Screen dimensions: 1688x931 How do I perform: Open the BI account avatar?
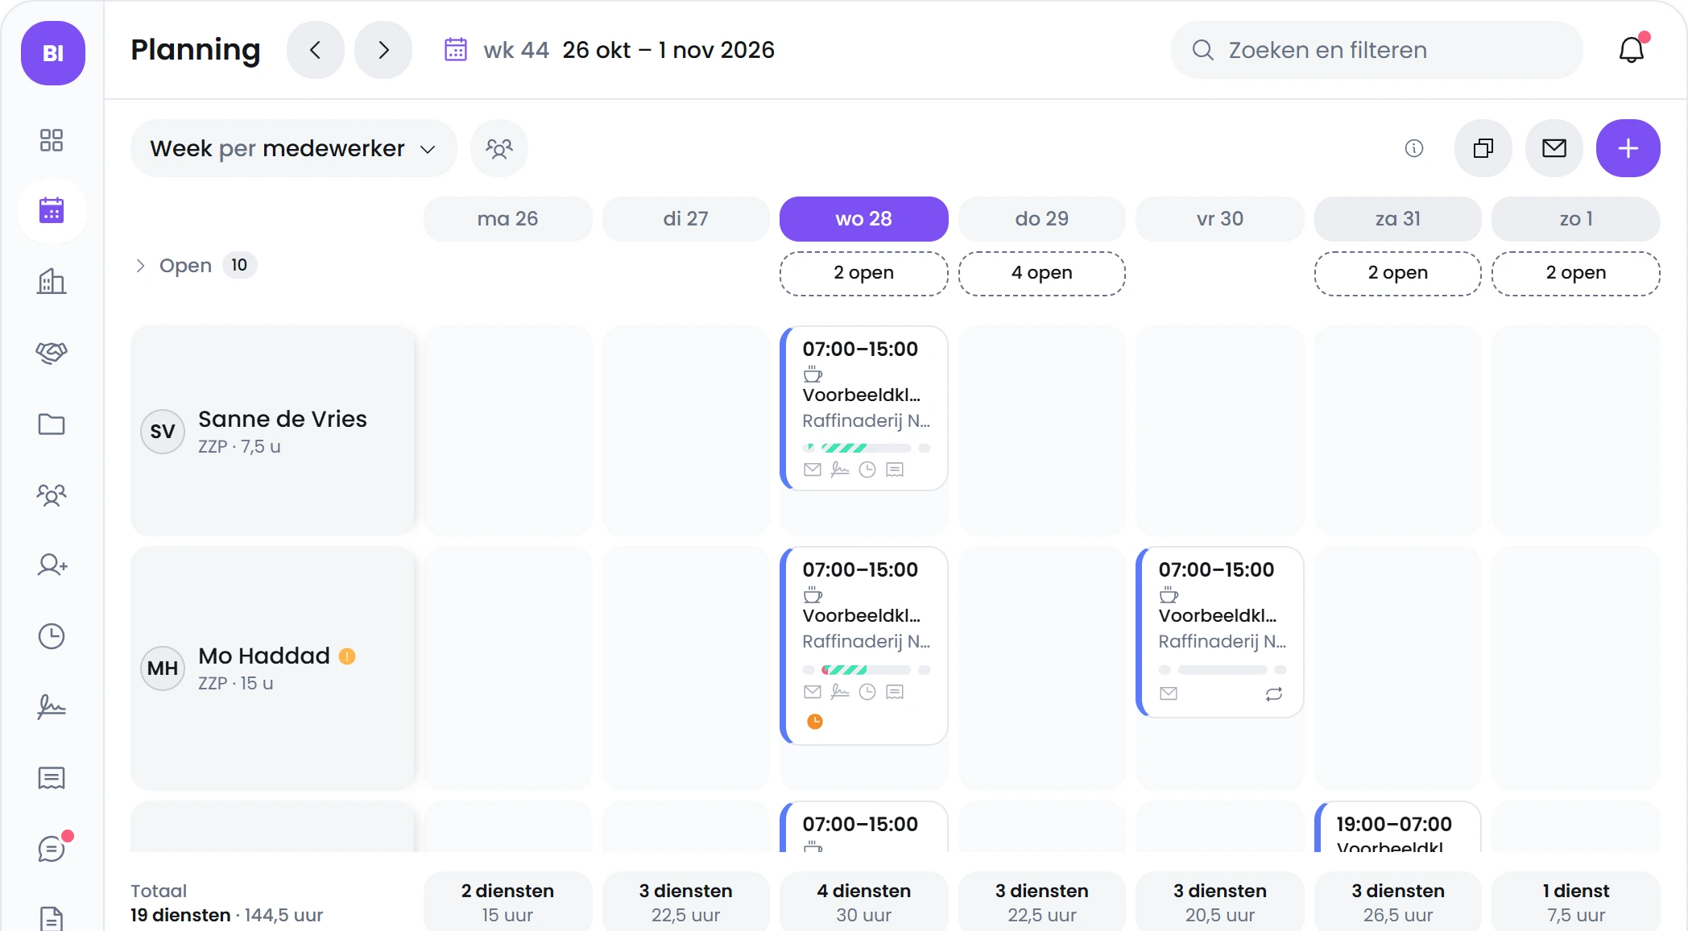(53, 53)
